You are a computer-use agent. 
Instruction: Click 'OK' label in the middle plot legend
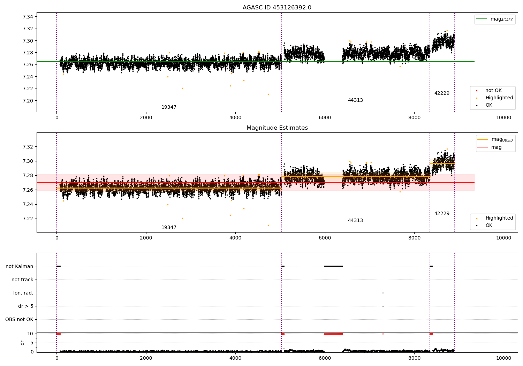pos(489,226)
